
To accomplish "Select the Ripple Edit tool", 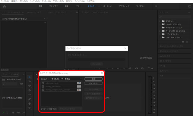I will click(30, 86).
